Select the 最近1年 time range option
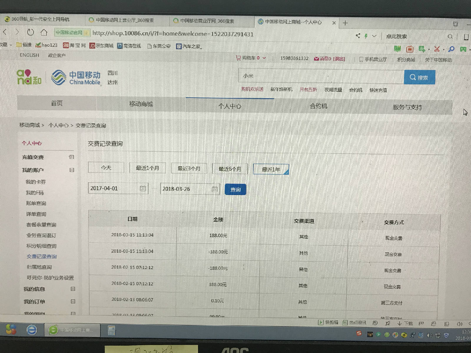The image size is (471, 353). pos(271,169)
